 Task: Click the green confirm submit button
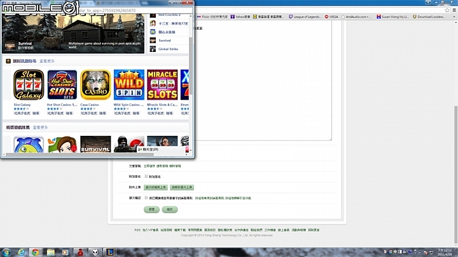(x=170, y=209)
